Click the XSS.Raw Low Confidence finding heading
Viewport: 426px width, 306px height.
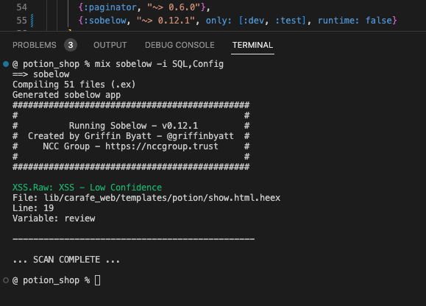(x=87, y=188)
